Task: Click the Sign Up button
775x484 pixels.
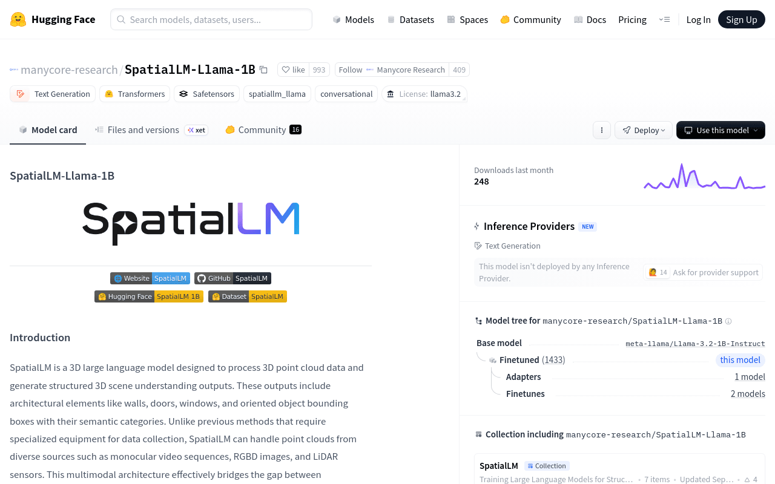Action: coord(742,19)
